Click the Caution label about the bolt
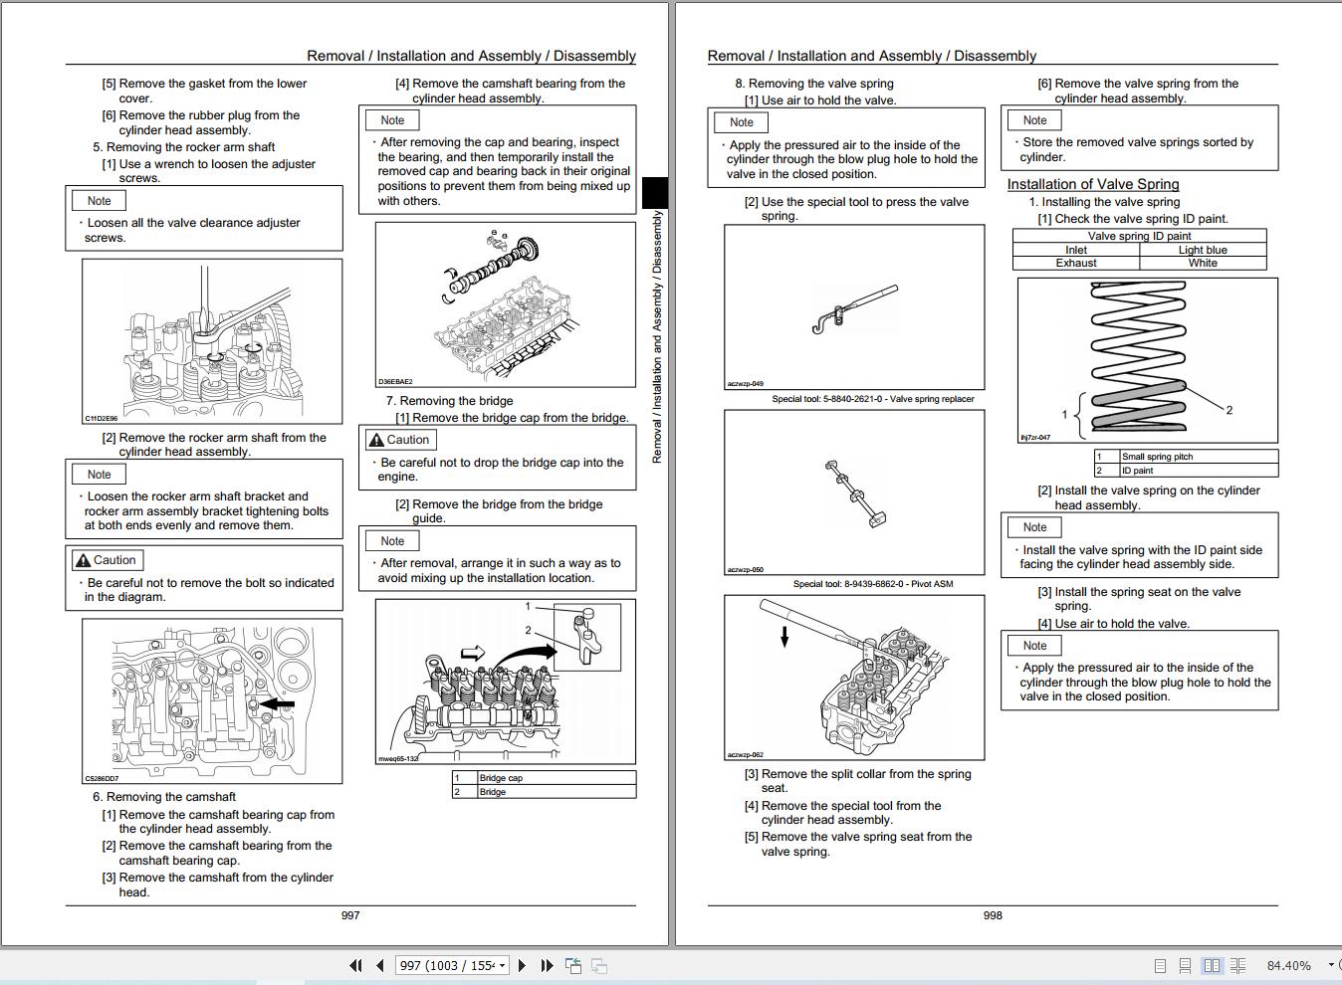Image resolution: width=1342 pixels, height=985 pixels. [x=108, y=560]
